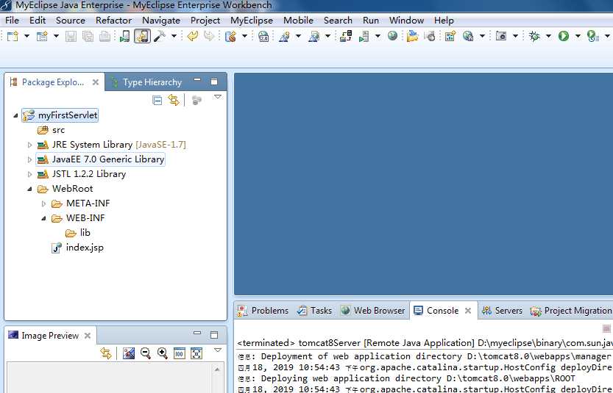Click Zoom Out in Image Preview
This screenshot has width=613, height=393.
tap(146, 353)
